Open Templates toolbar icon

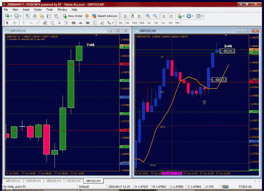click(199, 16)
